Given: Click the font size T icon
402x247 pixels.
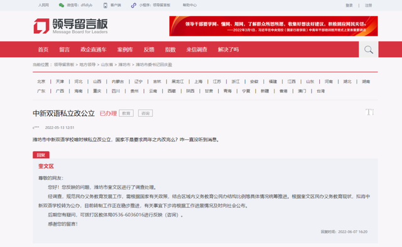Looking at the screenshot, I should (x=369, y=112).
